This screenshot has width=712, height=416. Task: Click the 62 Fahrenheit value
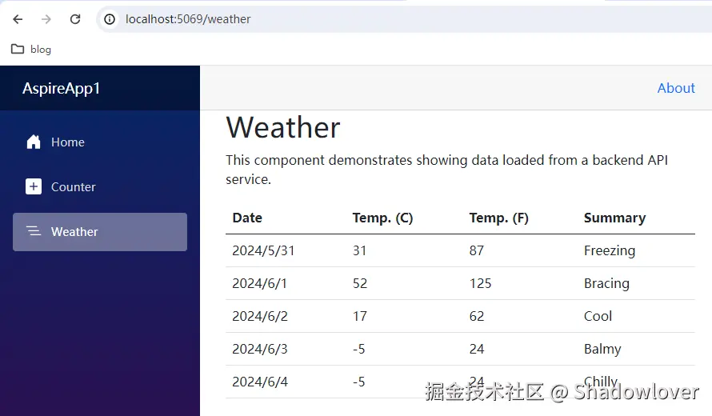pyautogui.click(x=476, y=316)
